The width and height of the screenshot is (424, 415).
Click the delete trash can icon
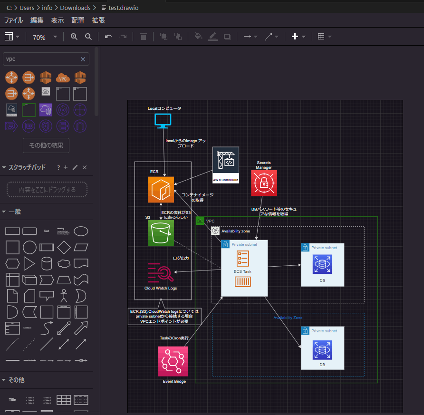pyautogui.click(x=144, y=37)
